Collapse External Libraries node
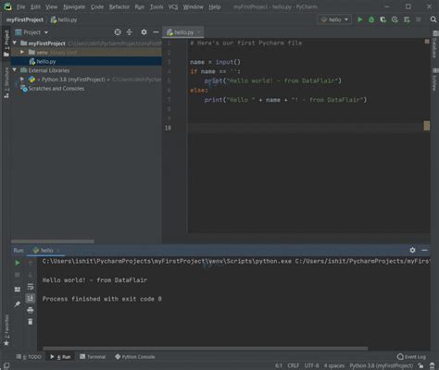Screen dimensions: 439x370 click(x=15, y=70)
